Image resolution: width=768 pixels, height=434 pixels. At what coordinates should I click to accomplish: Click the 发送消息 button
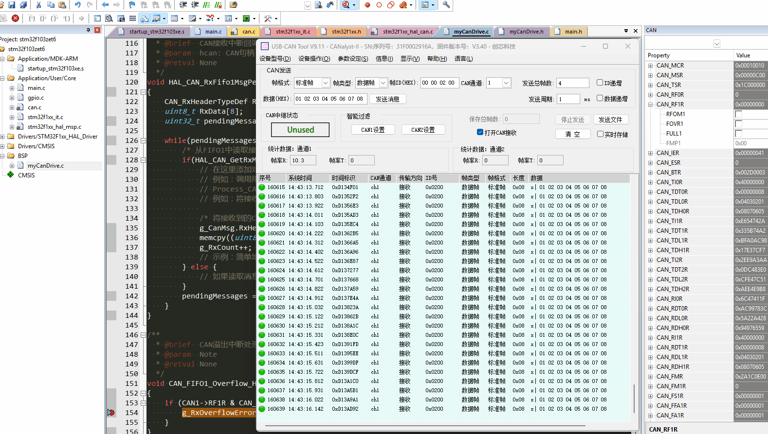point(387,99)
